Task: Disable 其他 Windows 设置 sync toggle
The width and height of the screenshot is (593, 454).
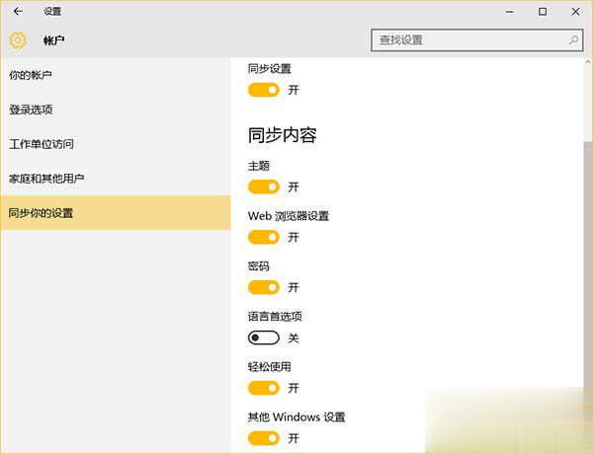Action: click(264, 438)
